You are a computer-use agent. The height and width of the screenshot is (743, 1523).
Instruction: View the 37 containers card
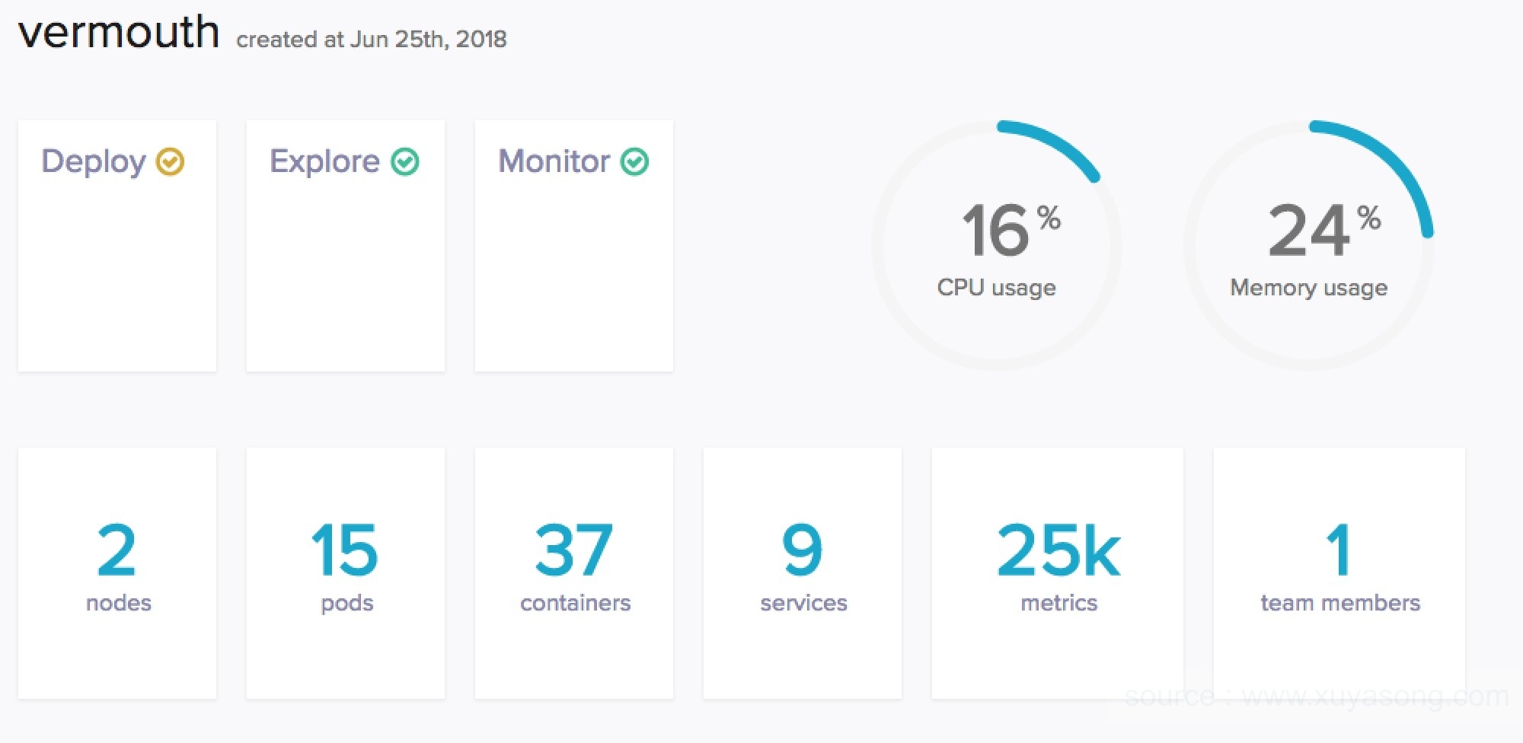coord(574,572)
